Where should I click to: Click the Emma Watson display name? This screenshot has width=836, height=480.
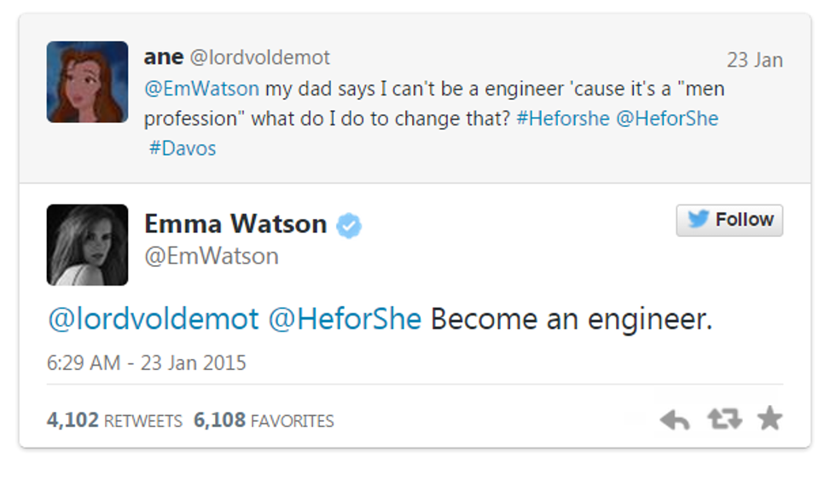pyautogui.click(x=235, y=224)
